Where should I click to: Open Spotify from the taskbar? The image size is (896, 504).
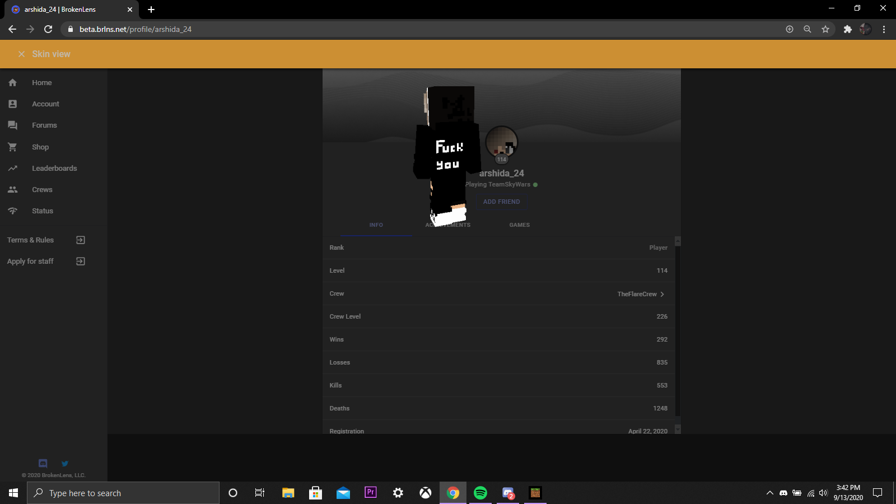tap(480, 493)
